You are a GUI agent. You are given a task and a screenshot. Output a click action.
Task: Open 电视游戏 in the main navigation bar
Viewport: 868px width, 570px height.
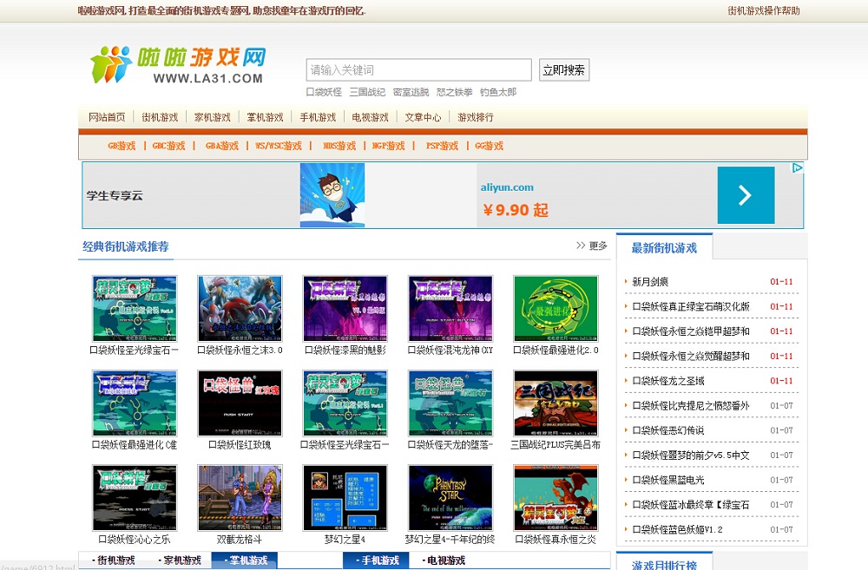coord(371,117)
